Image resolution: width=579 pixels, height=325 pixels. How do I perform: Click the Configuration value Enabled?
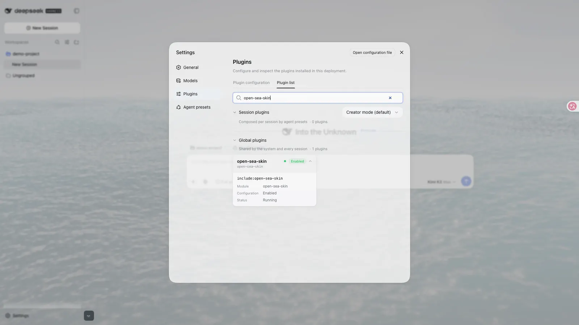(x=270, y=193)
